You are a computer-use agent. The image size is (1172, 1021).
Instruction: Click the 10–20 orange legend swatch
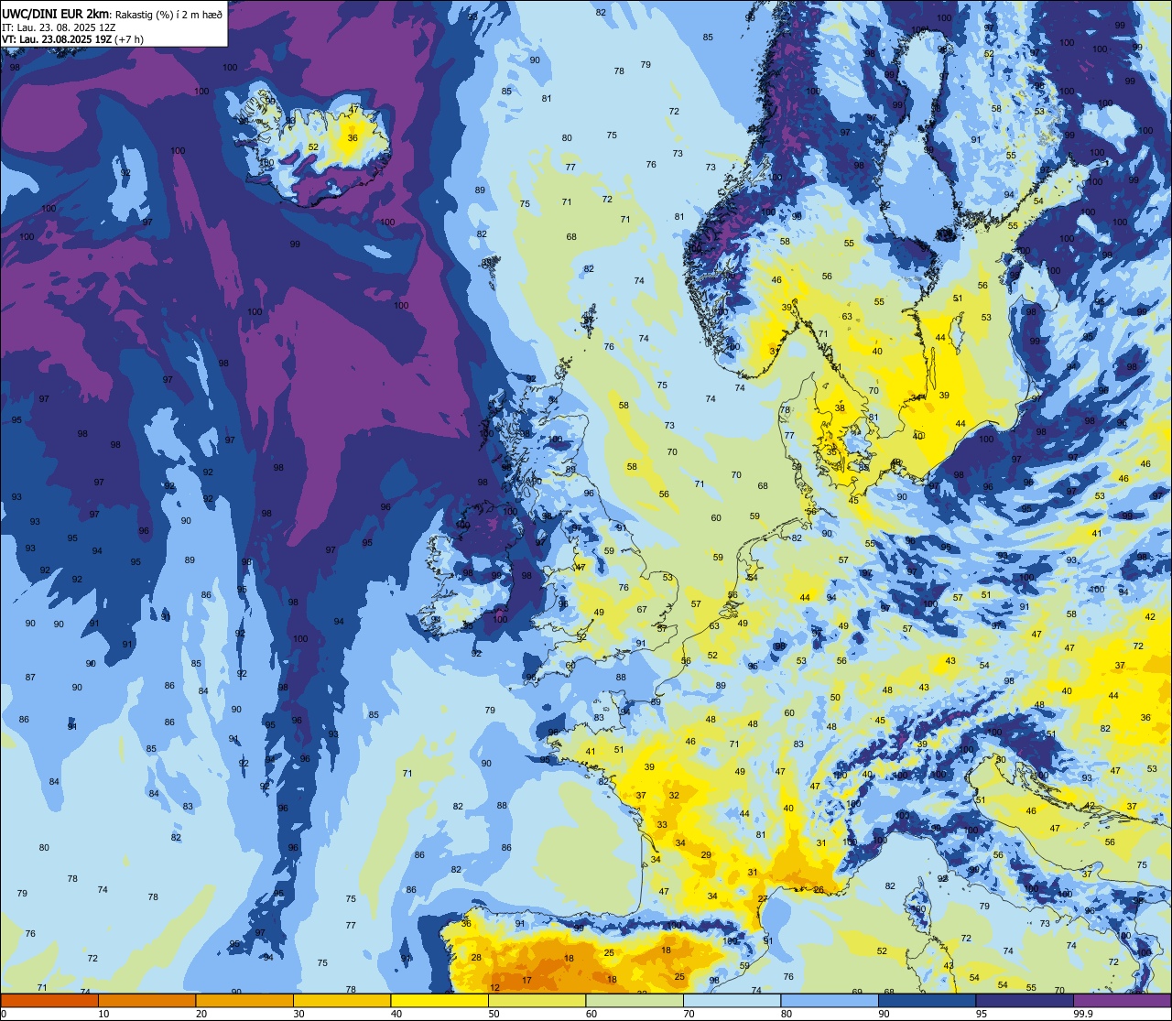click(x=146, y=1000)
